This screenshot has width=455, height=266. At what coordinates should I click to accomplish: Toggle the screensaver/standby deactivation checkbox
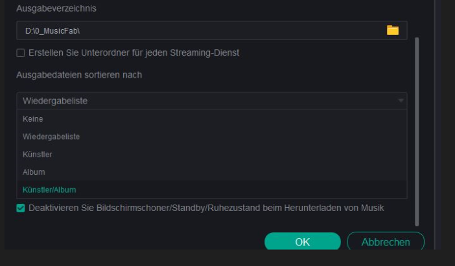pyautogui.click(x=21, y=208)
